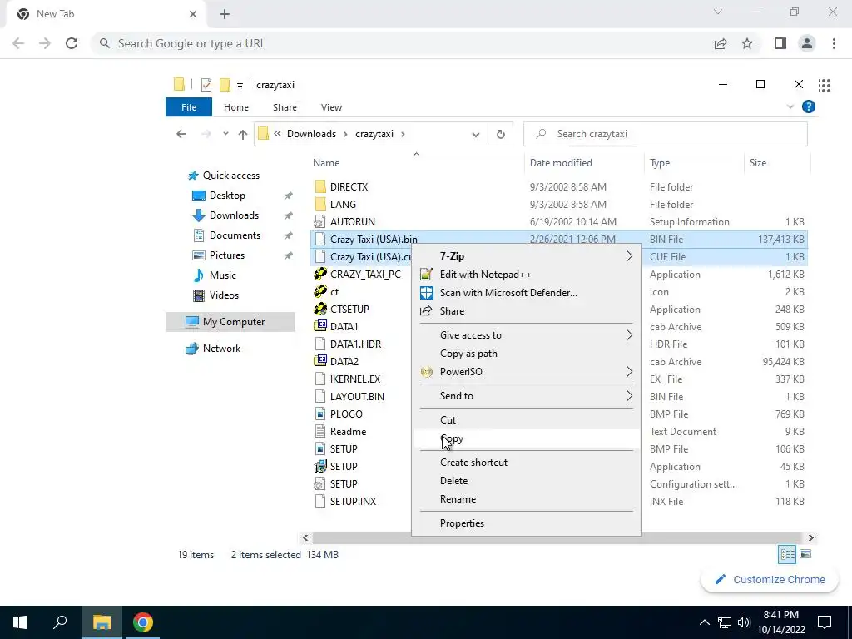The width and height of the screenshot is (852, 639).
Task: Click Quick access in navigation pane
Action: (231, 176)
